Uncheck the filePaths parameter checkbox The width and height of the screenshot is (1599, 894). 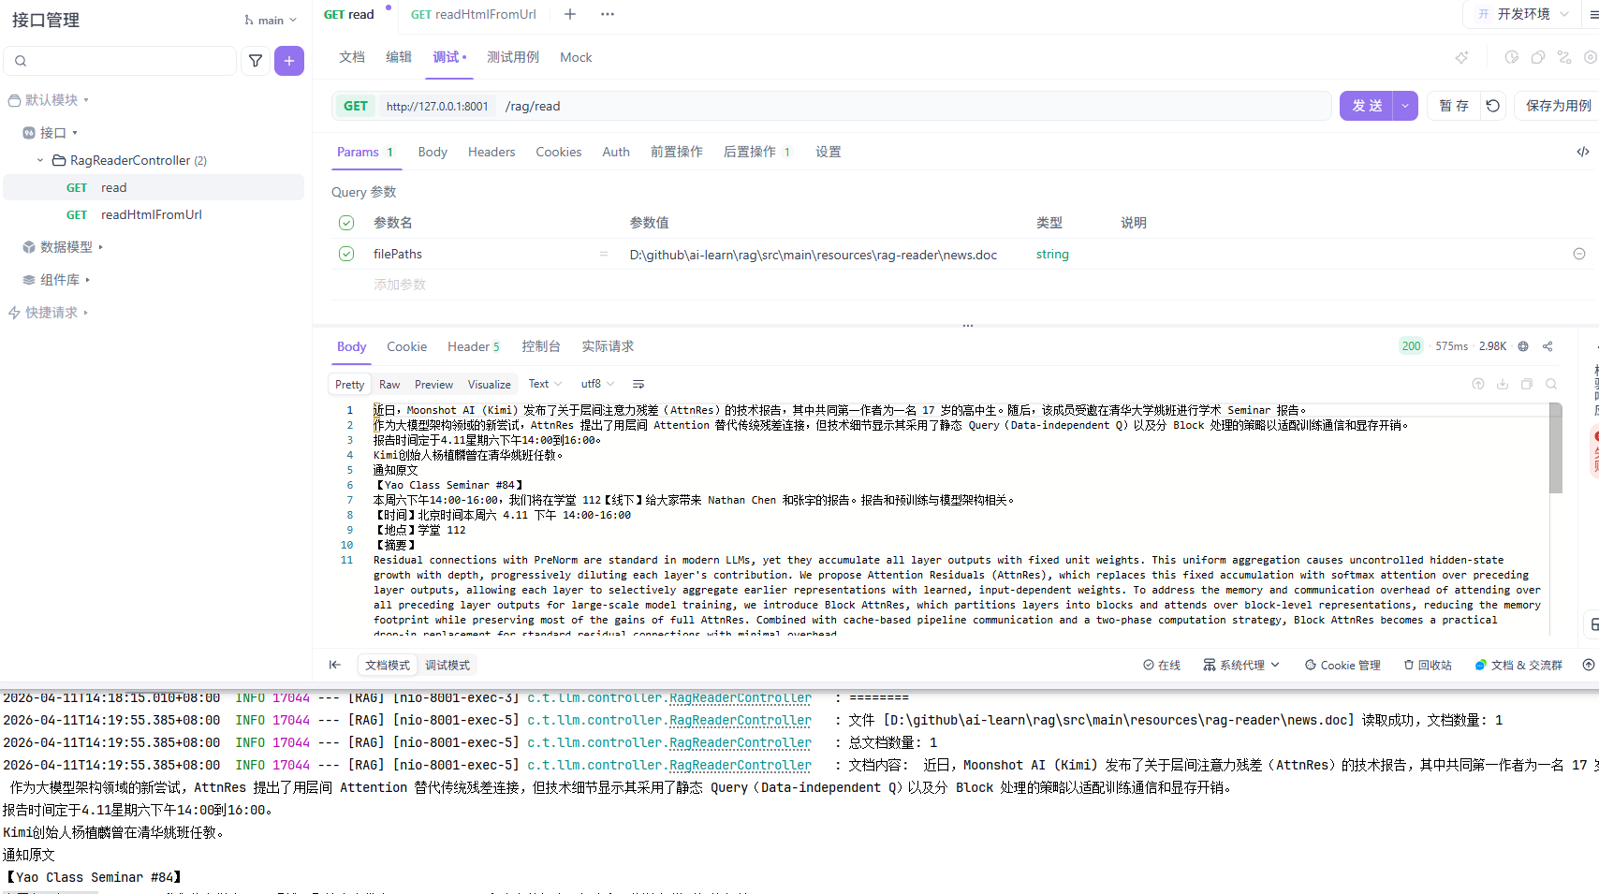(x=346, y=254)
